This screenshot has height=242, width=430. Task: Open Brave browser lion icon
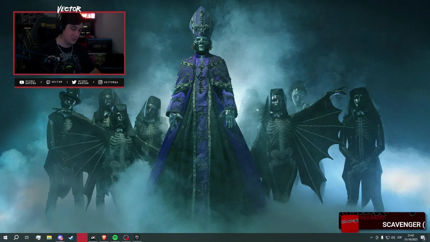click(104, 238)
